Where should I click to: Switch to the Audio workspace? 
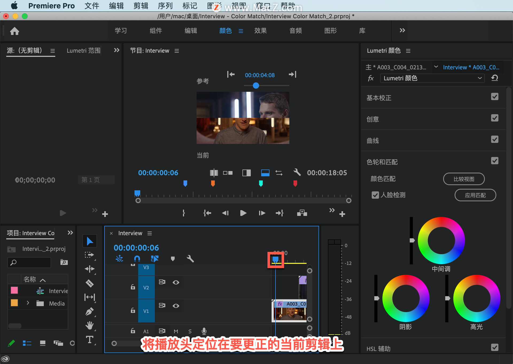click(296, 31)
